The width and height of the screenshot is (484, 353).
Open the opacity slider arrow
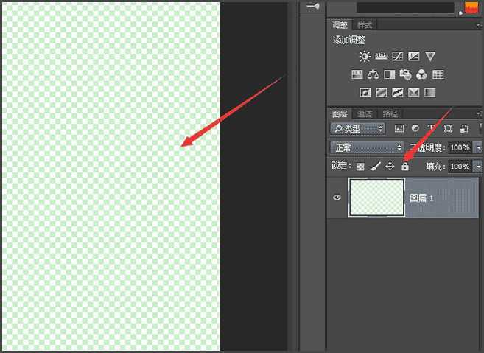coord(479,148)
